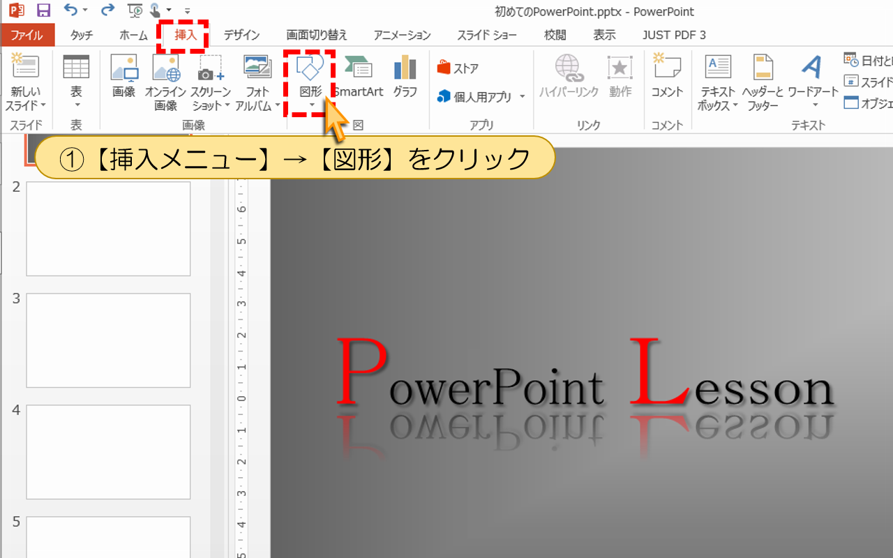
Task: Open the ファイル tab
Action: (27, 35)
